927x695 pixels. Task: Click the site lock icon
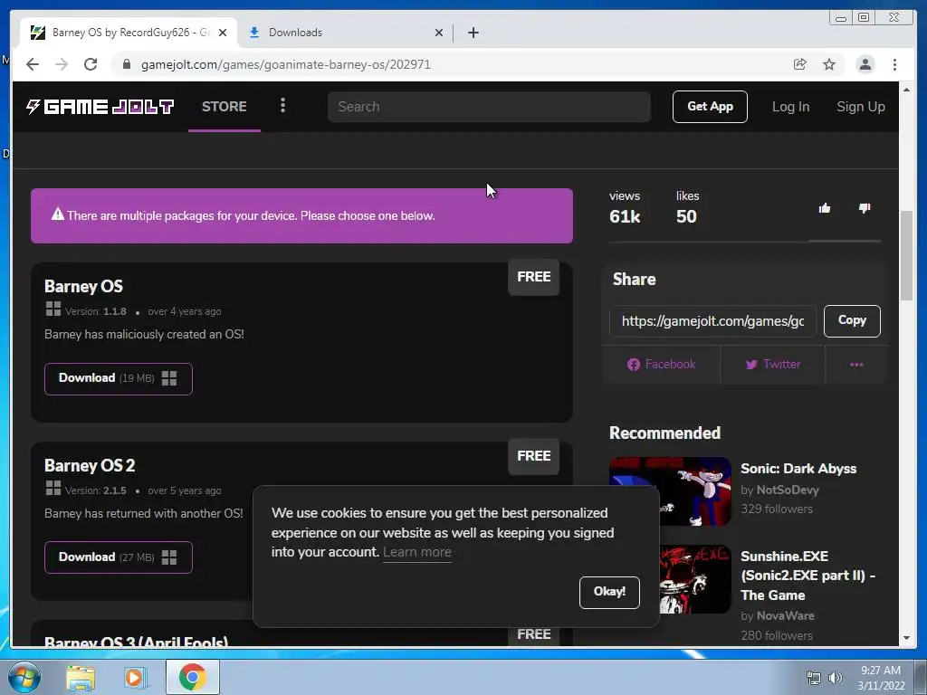pos(127,64)
